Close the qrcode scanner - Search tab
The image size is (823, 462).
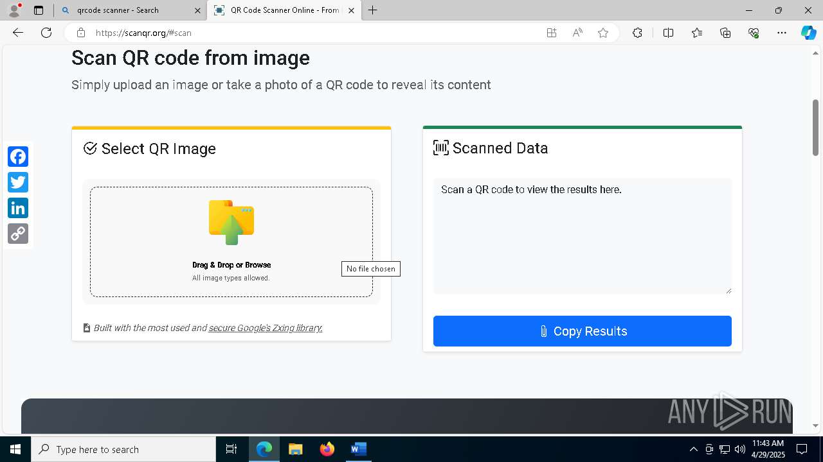tap(198, 10)
